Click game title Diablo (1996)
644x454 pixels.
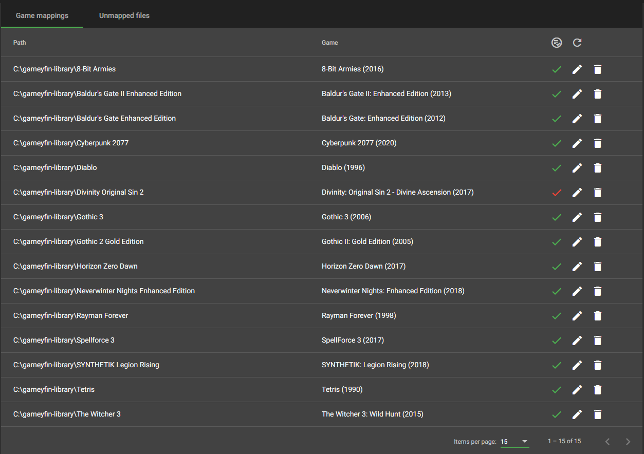coord(343,168)
